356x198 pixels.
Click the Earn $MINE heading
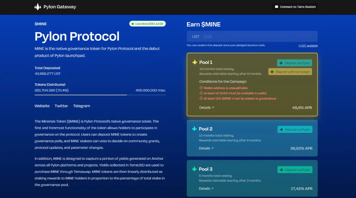click(x=204, y=24)
